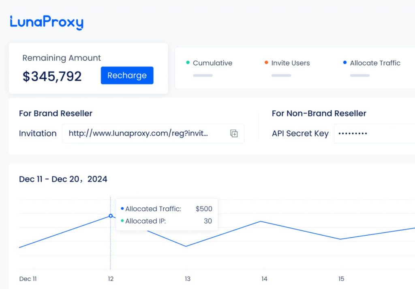Click the API Secret Key field
Image resolution: width=415 pixels, height=289 pixels.
(x=374, y=133)
